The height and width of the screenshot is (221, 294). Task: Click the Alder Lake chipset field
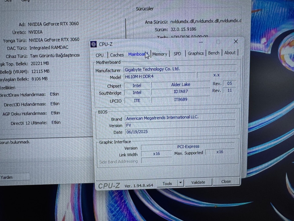pos(181,85)
